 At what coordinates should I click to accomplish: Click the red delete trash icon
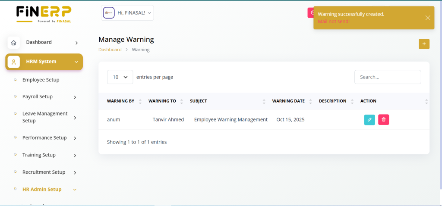[x=383, y=119]
